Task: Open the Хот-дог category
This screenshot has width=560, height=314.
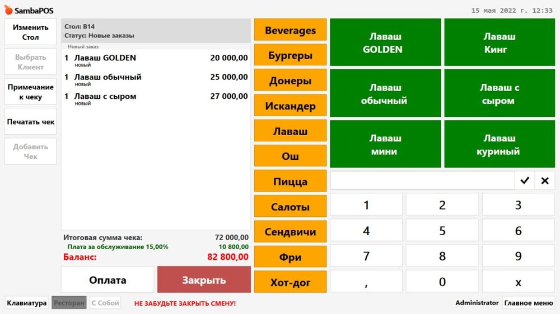Action: coord(290,282)
